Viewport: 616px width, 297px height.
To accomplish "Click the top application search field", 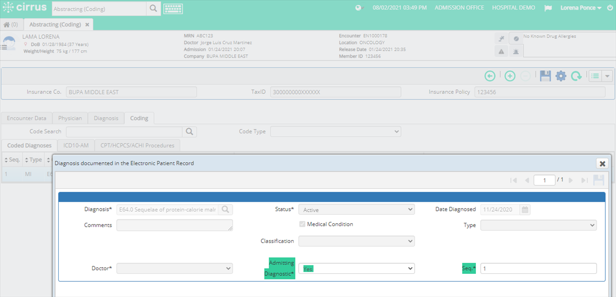I will [99, 9].
